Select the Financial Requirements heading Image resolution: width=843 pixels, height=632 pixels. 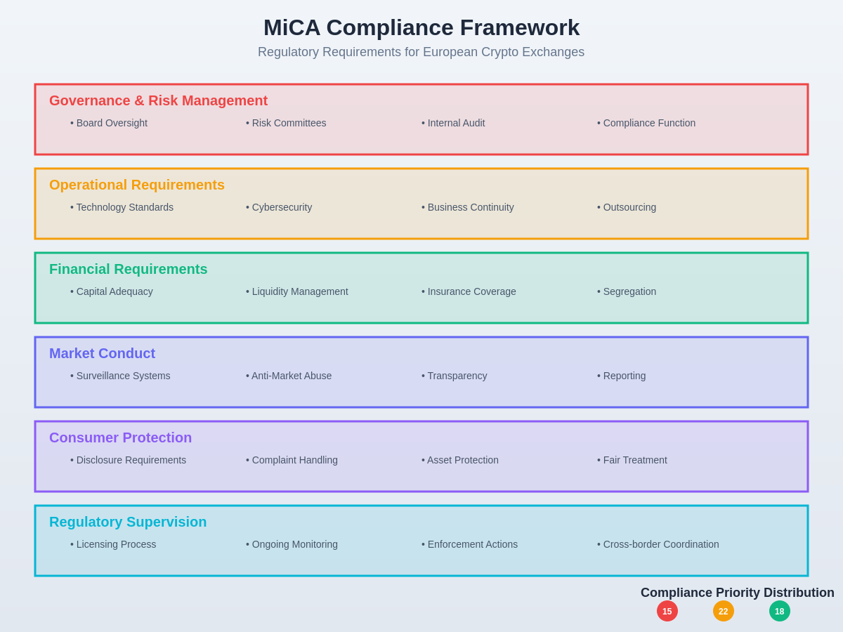pos(129,269)
